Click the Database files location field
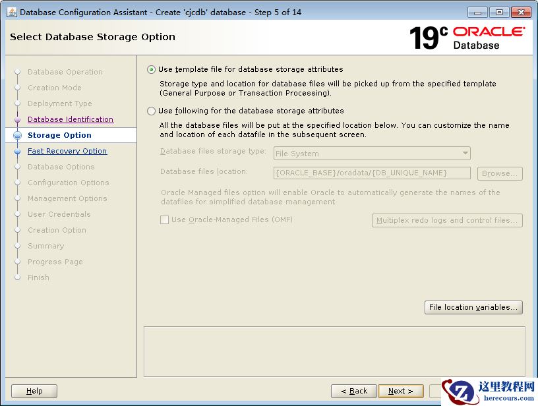The image size is (538, 406). 372,173
